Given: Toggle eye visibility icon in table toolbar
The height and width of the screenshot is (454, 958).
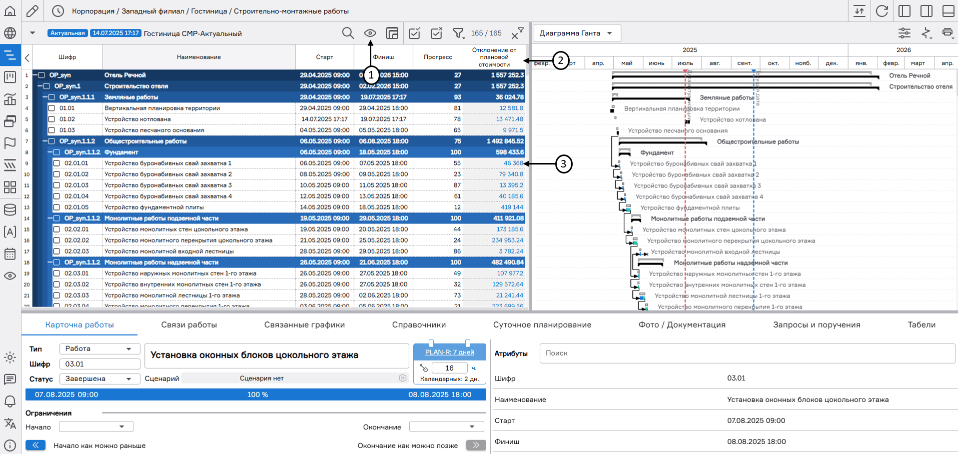Looking at the screenshot, I should point(370,33).
